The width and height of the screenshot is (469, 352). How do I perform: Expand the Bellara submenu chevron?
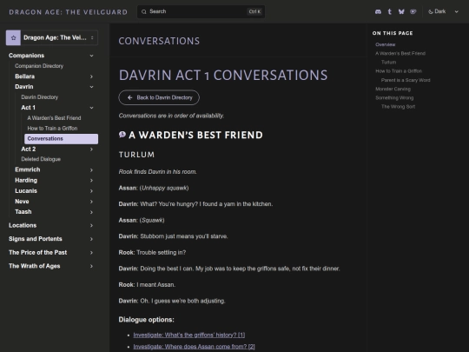point(91,76)
